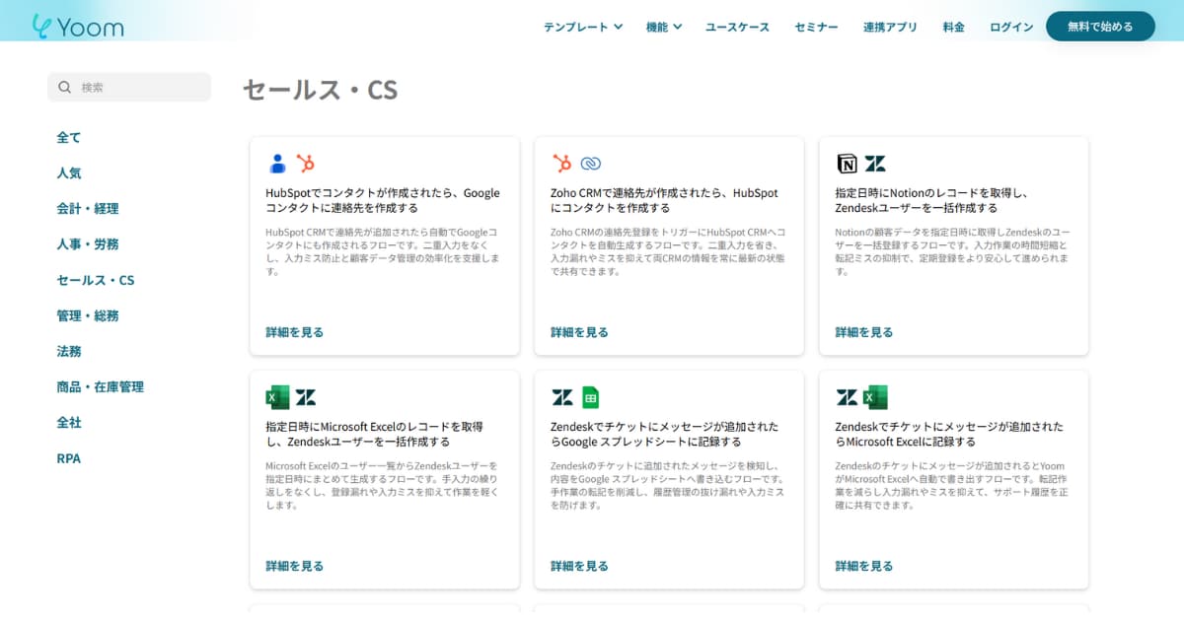Click HubSpot icon on Google Contacts card
1184x621 pixels.
(306, 164)
